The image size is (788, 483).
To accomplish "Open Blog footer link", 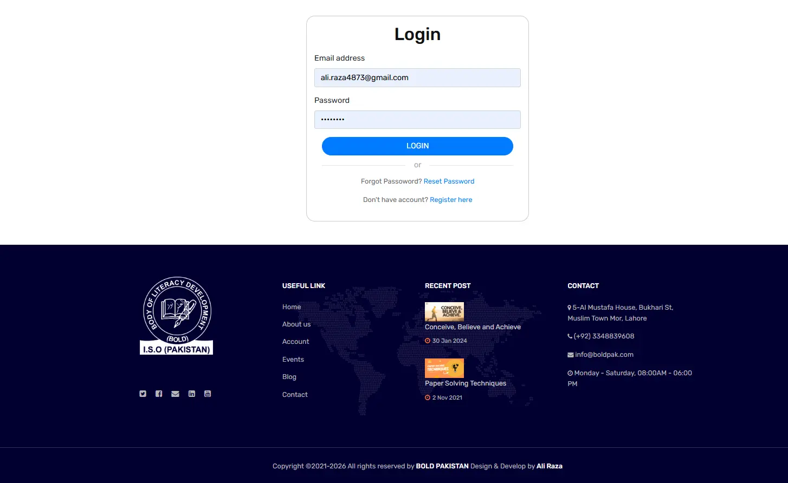I will [289, 377].
